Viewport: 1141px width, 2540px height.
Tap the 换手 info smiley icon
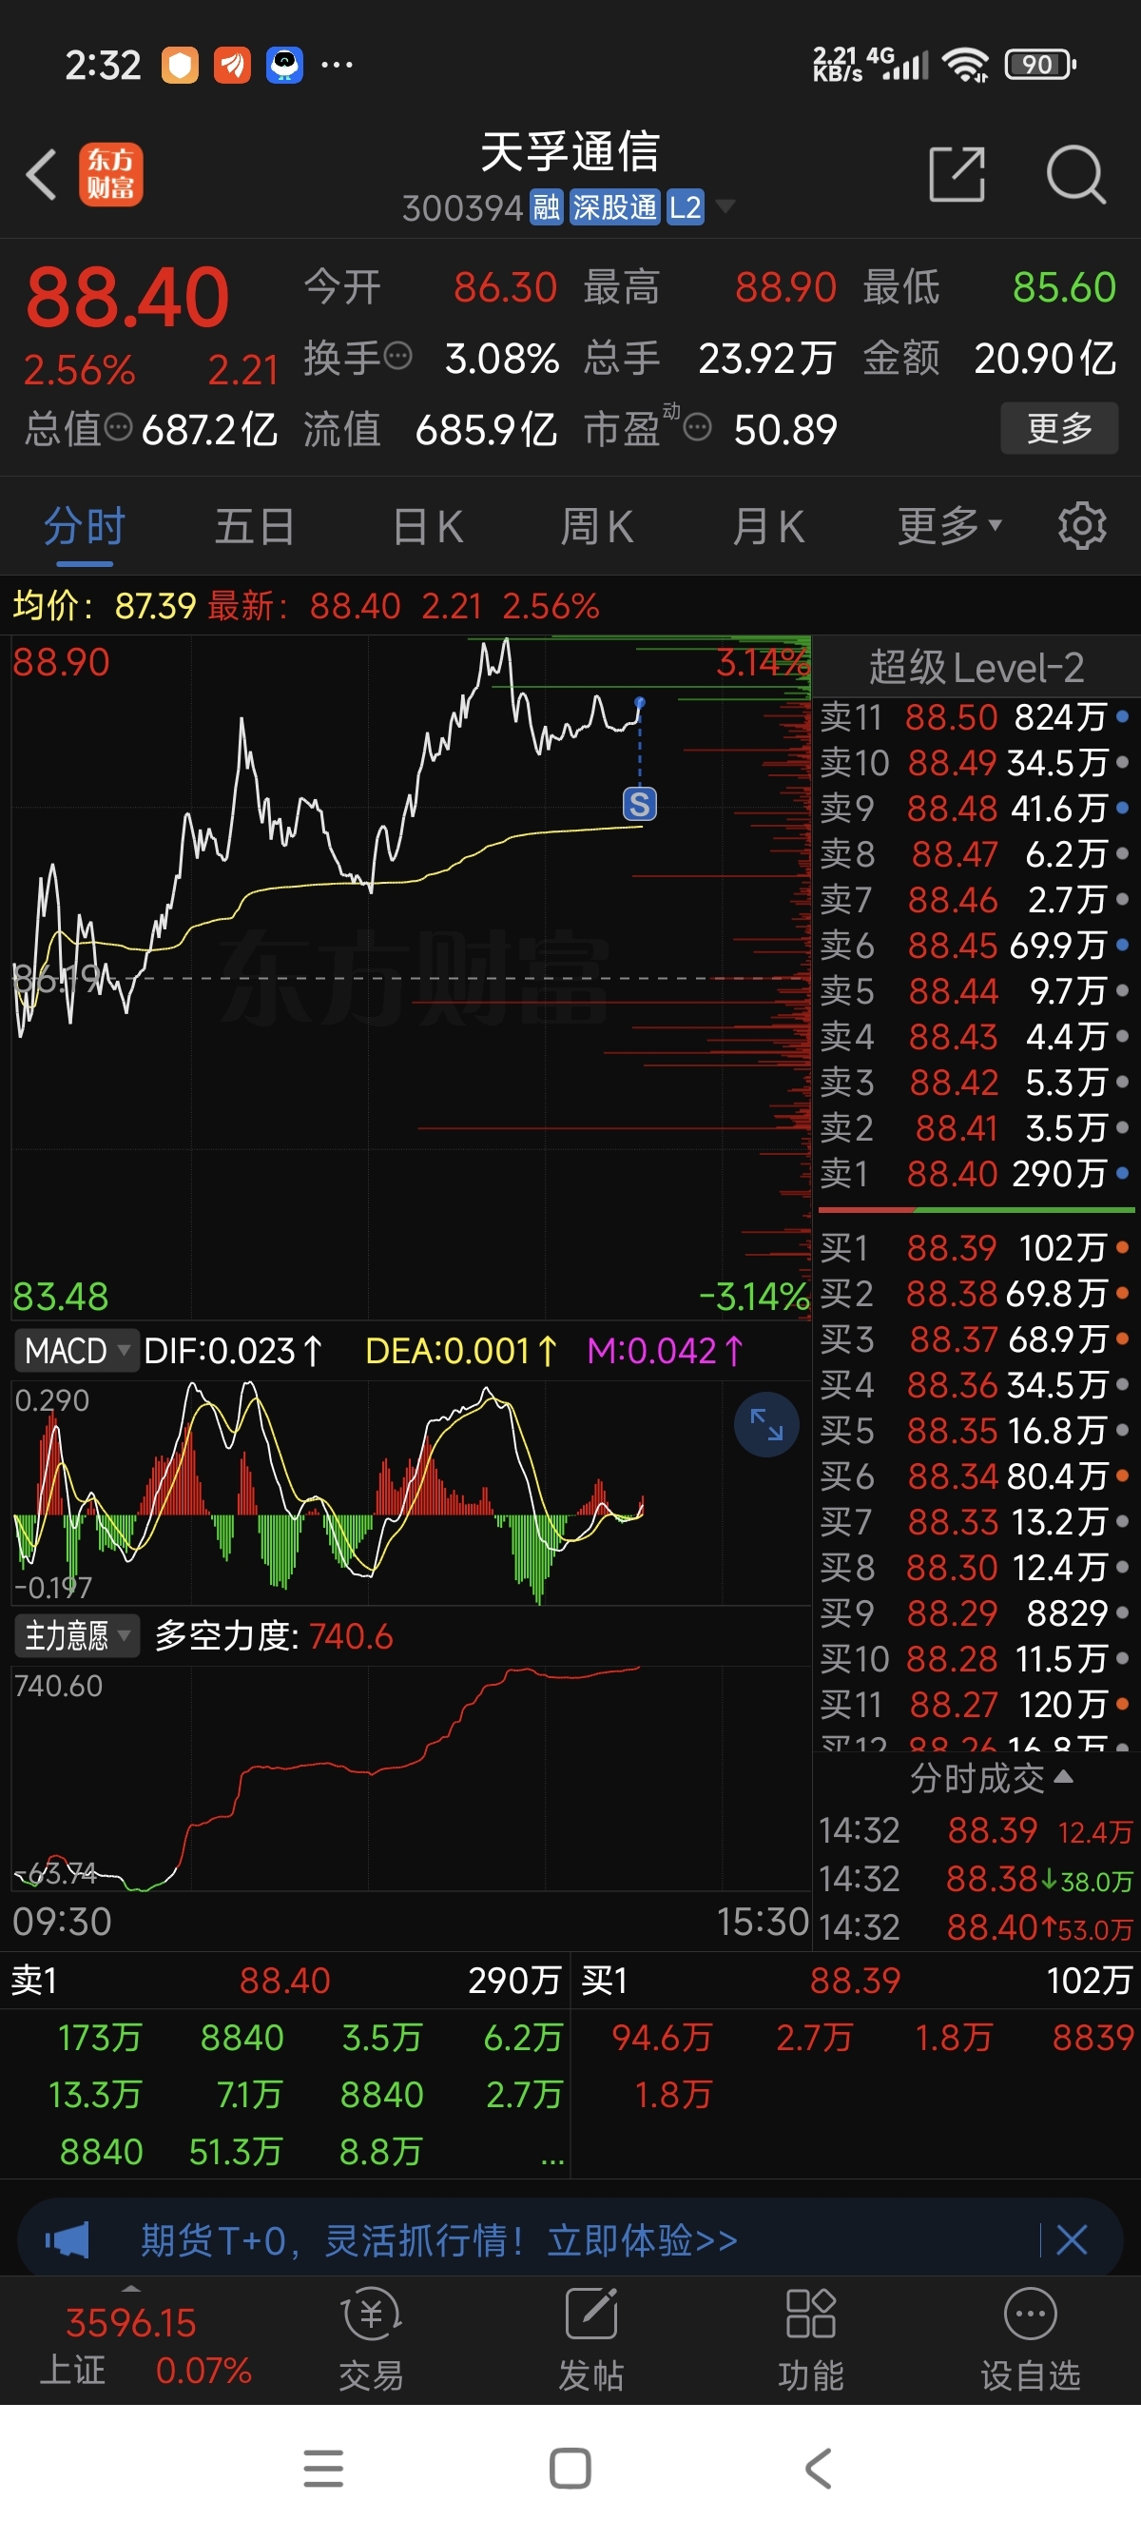(x=397, y=356)
